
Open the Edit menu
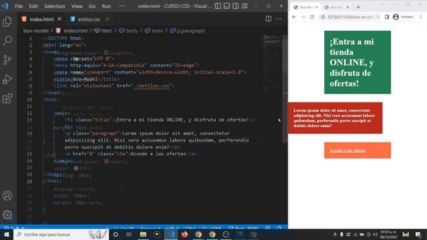coord(33,6)
